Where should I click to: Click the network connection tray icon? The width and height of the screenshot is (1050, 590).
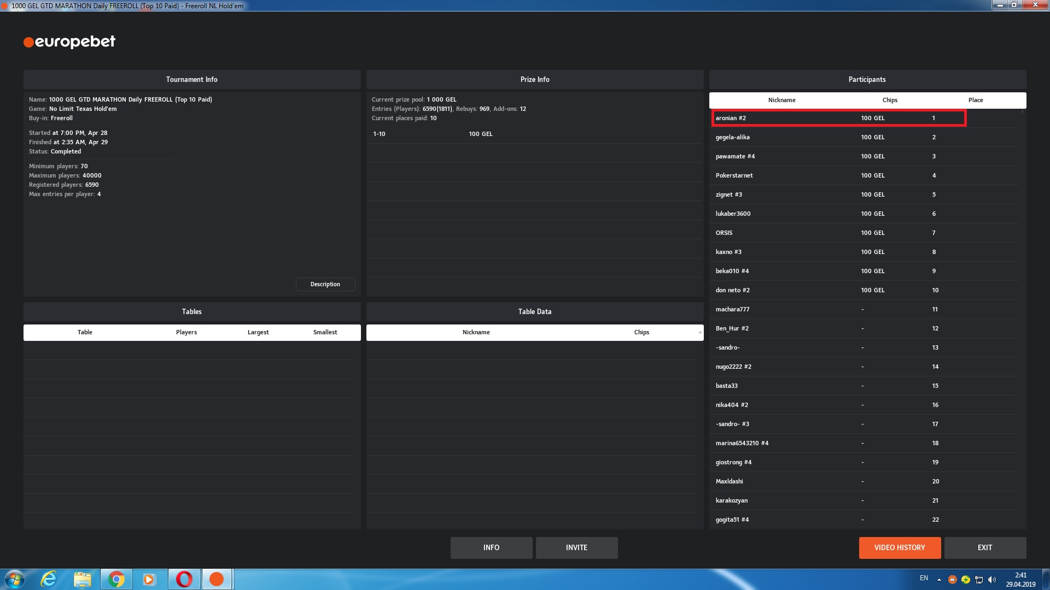(979, 580)
